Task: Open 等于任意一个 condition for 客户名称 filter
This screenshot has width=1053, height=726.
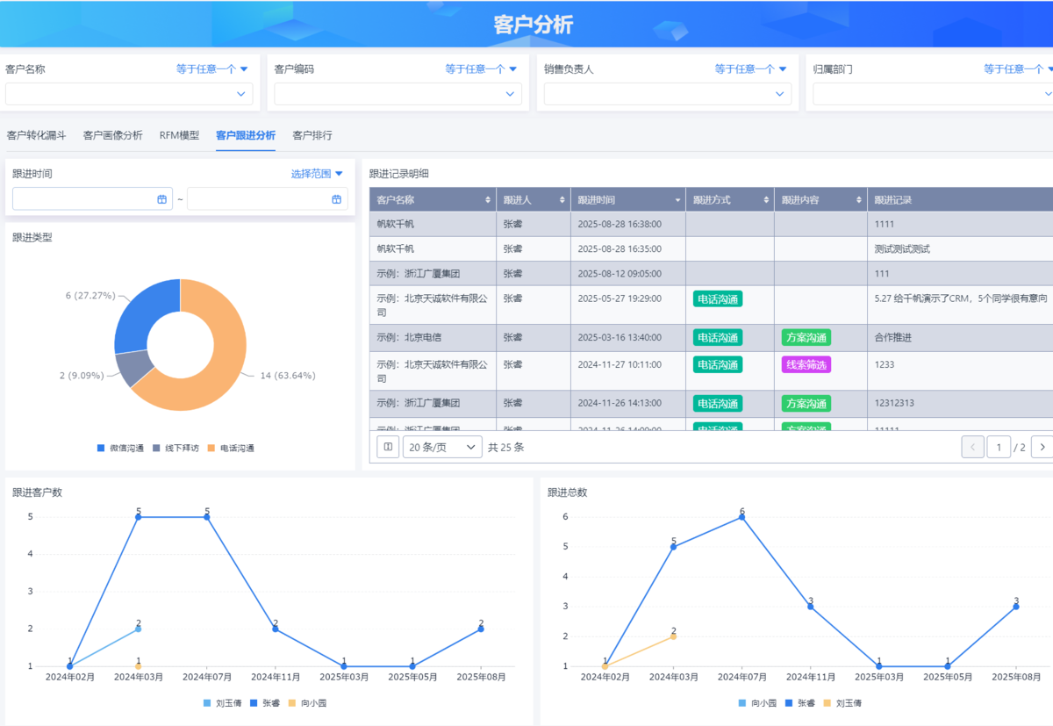Action: [x=212, y=68]
